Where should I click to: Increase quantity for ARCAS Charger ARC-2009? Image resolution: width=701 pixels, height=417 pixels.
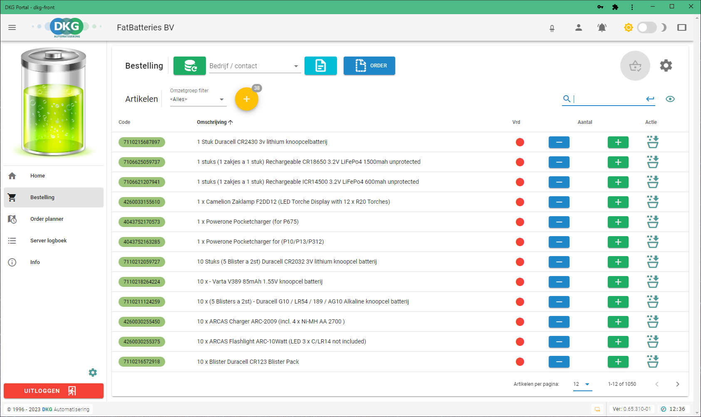(618, 322)
